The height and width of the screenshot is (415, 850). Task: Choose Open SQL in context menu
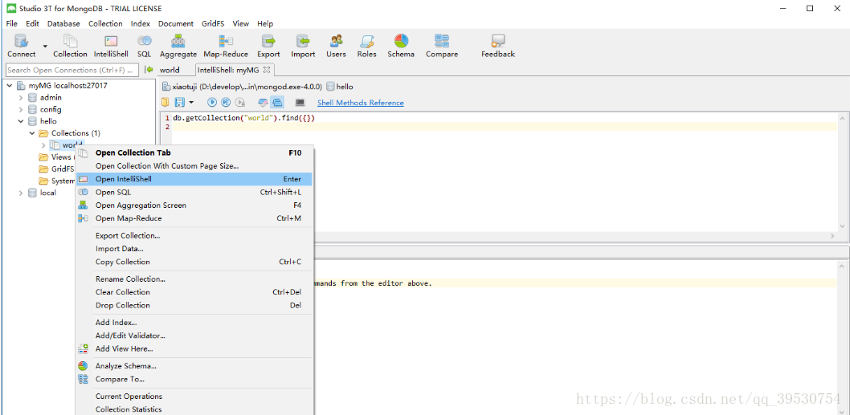click(x=194, y=192)
